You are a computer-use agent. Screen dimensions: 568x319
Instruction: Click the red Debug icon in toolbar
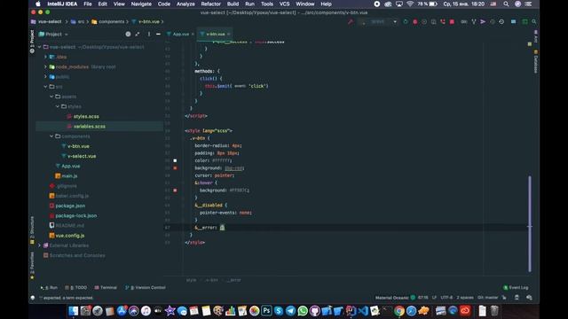(414, 21)
